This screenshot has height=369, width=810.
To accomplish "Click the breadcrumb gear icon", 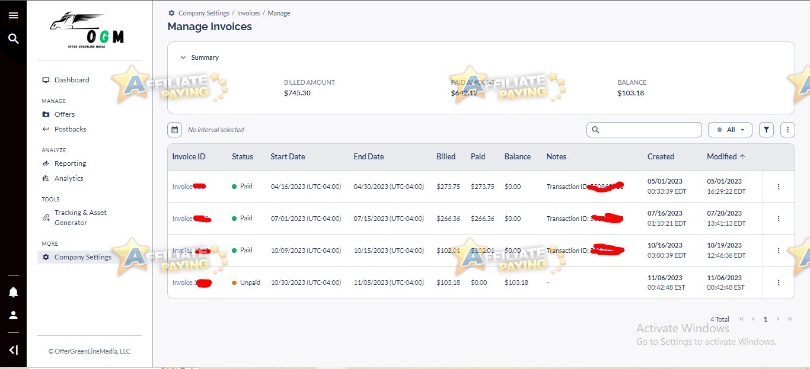I will (x=171, y=13).
